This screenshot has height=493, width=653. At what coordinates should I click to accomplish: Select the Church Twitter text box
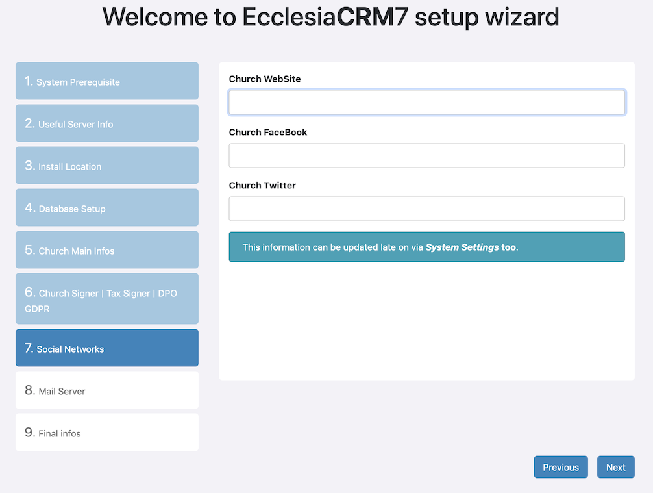(x=427, y=209)
